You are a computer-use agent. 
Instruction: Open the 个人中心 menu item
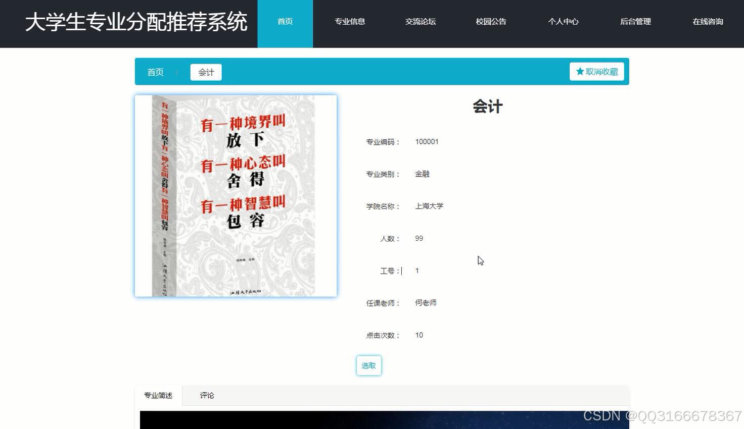[x=563, y=22]
